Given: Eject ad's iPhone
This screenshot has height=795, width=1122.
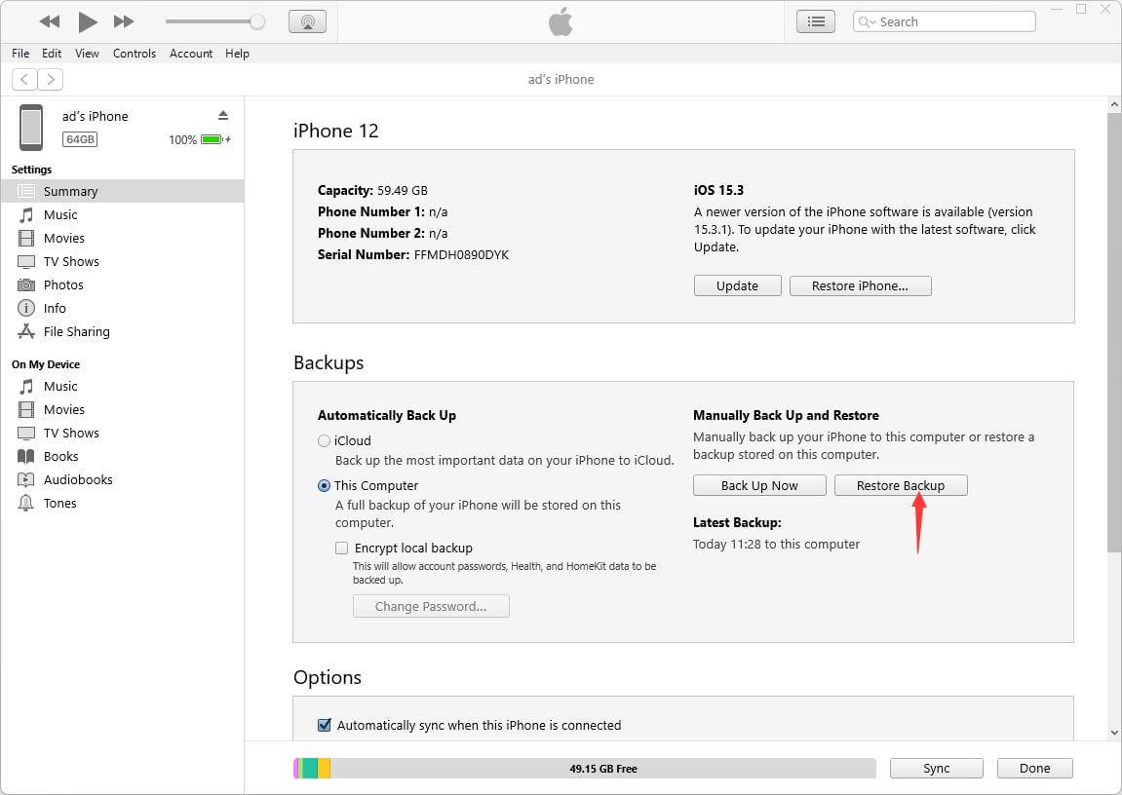Looking at the screenshot, I should pyautogui.click(x=223, y=115).
